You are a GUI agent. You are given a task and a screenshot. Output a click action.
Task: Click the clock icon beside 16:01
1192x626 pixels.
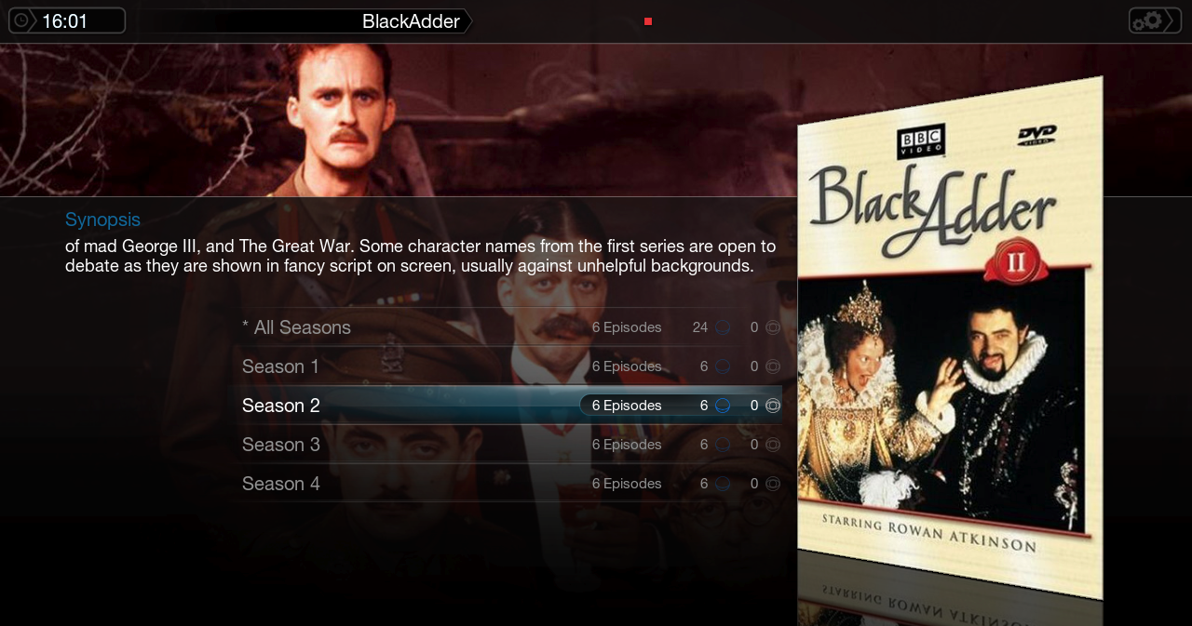20,20
